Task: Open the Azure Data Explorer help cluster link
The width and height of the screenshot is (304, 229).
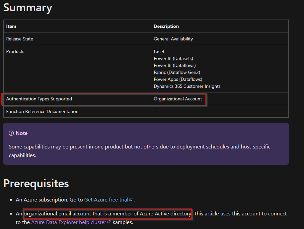Action: pyautogui.click(x=68, y=222)
